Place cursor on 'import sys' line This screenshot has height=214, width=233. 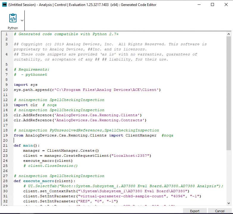tap(26, 85)
